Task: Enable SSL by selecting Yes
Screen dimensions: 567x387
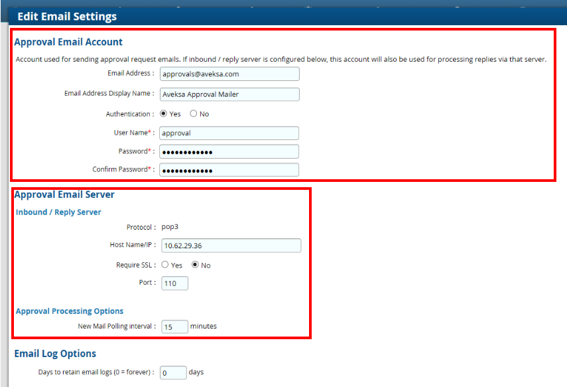Action: click(x=164, y=265)
